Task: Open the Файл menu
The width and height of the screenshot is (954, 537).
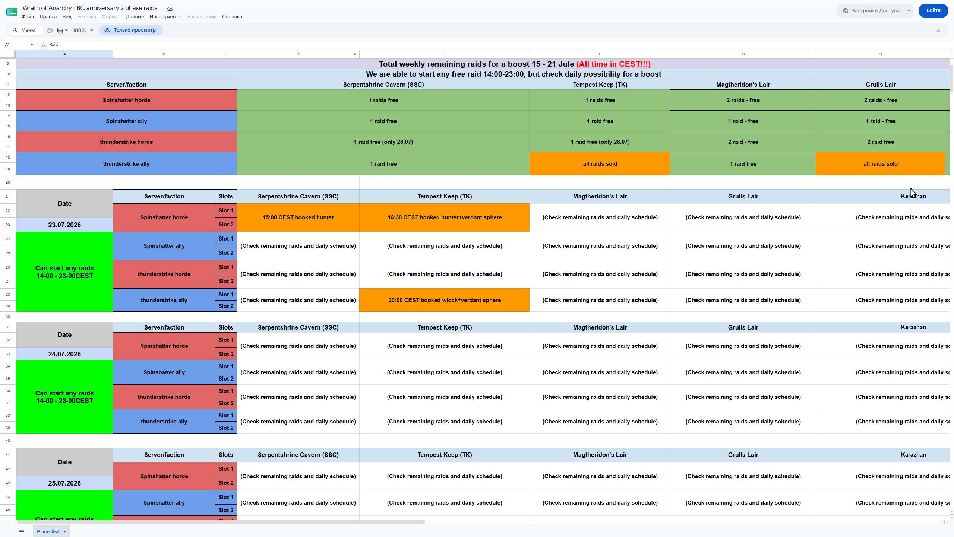Action: click(28, 17)
